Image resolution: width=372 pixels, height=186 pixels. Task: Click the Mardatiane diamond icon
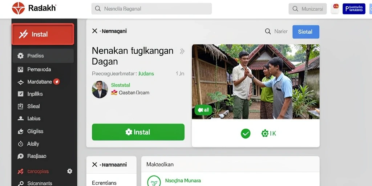(21, 82)
